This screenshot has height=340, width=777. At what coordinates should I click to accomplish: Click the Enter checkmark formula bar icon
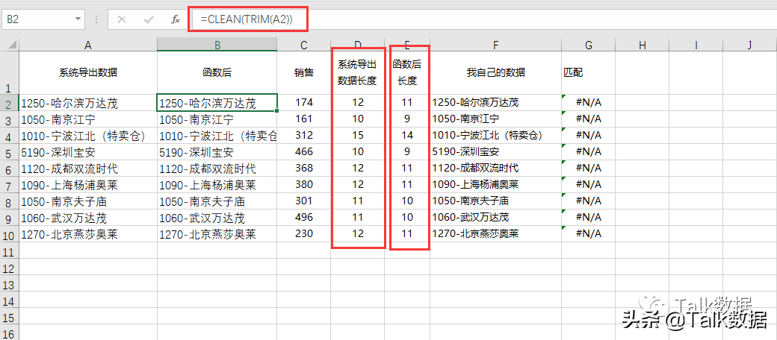click(148, 20)
